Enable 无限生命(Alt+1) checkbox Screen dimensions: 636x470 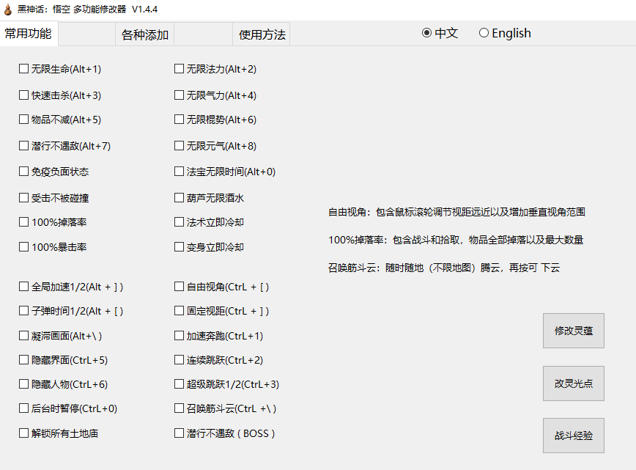click(x=24, y=69)
